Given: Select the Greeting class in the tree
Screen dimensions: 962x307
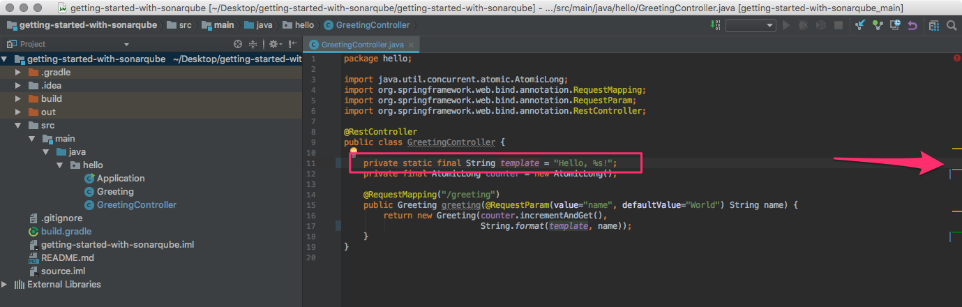Looking at the screenshot, I should coord(109,192).
